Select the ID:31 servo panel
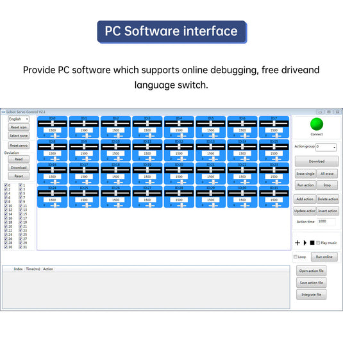Viewport: 343px width, 343px height. (x=274, y=197)
